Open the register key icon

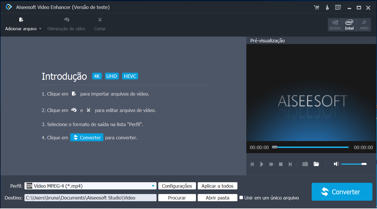327,8
